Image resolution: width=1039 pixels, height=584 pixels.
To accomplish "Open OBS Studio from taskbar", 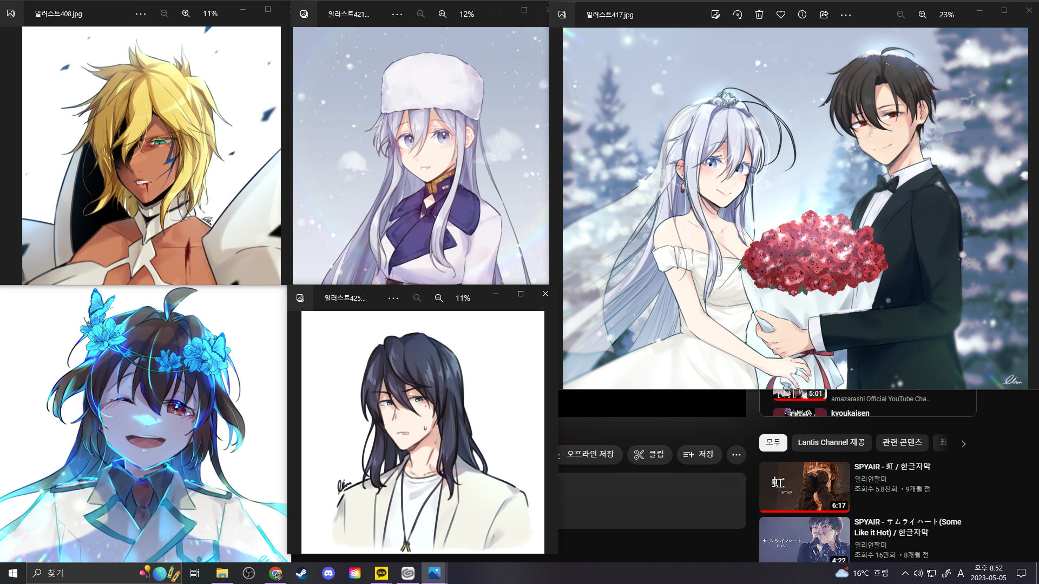I will [x=248, y=573].
